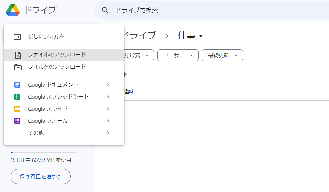Open その他 menu entry
329x192 pixels.
pos(64,133)
